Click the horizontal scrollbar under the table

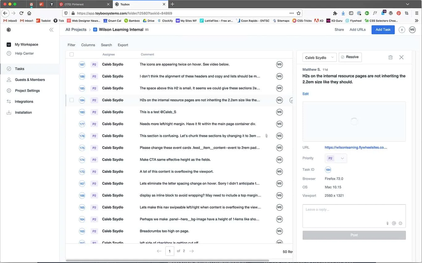(x=167, y=261)
